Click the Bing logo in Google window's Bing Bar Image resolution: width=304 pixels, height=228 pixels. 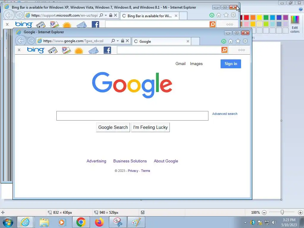[36, 50]
